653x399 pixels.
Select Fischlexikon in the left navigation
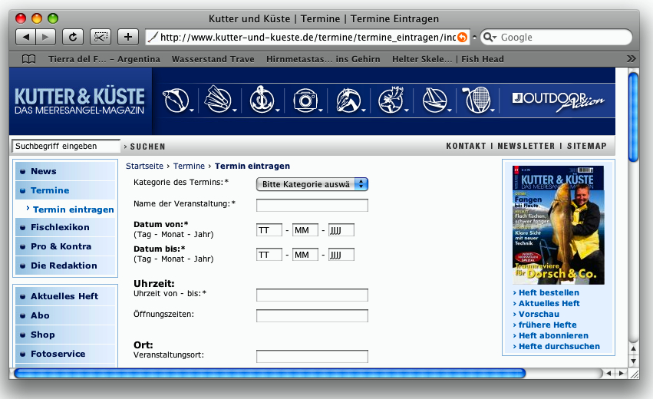tap(60, 227)
